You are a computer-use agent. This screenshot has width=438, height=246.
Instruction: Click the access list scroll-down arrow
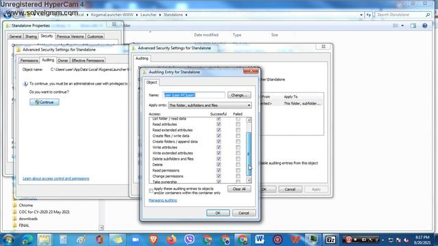click(x=248, y=180)
